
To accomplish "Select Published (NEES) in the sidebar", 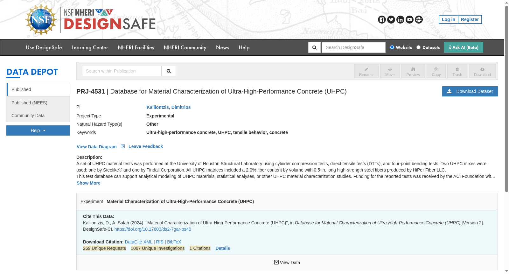I will (x=38, y=103).
